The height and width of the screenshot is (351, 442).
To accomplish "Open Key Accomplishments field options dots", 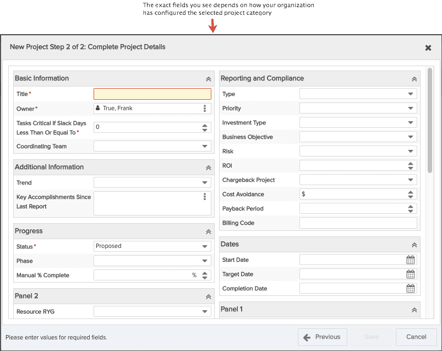I will [x=205, y=196].
